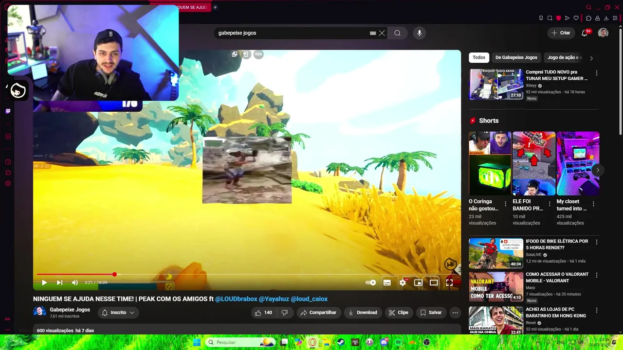Click the play button in video player
Screen dimensions: 623x350
click(x=44, y=282)
